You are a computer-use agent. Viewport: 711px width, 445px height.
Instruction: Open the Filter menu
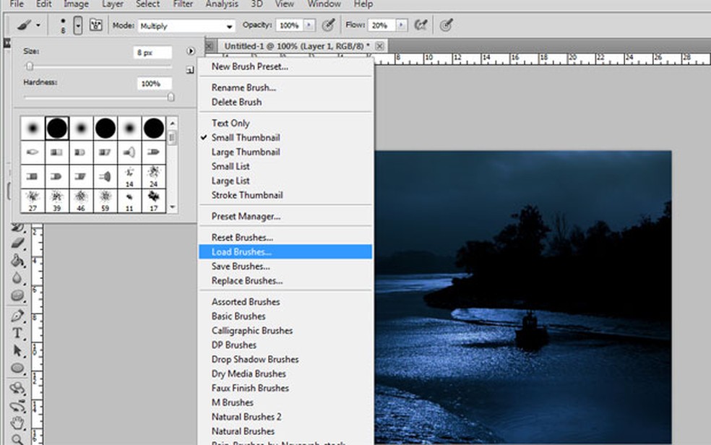(x=183, y=4)
